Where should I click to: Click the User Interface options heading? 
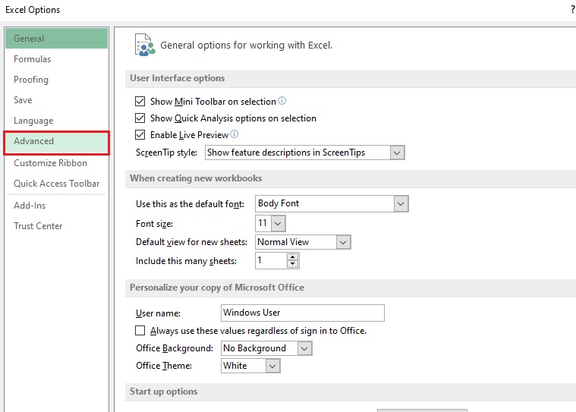coord(177,78)
